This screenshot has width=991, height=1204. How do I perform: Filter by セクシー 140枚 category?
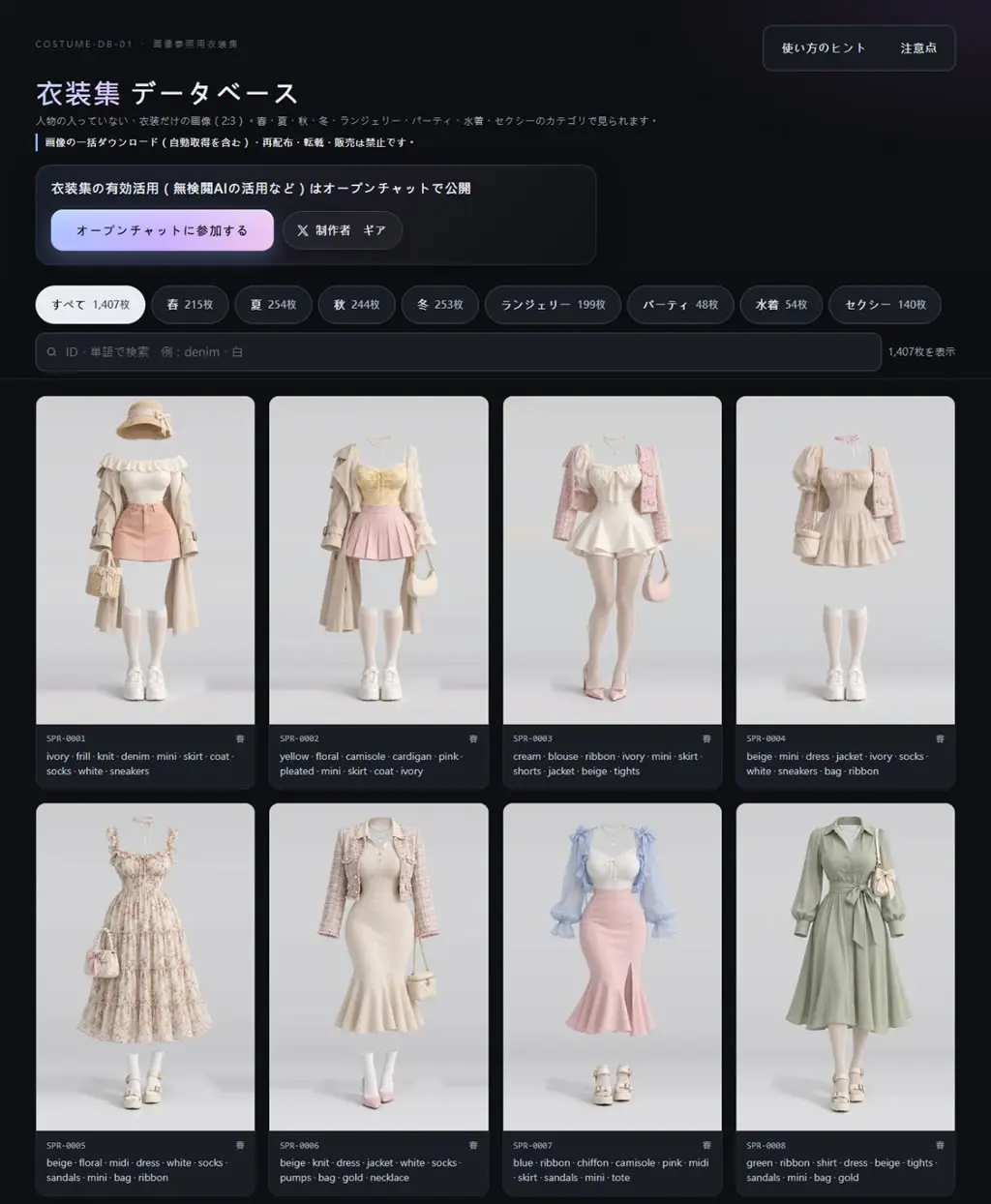tap(886, 304)
